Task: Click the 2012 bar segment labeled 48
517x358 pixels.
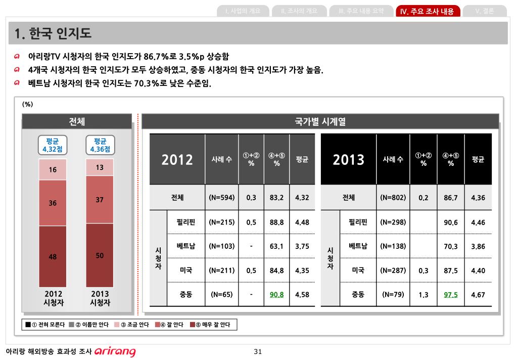Action: point(53,256)
